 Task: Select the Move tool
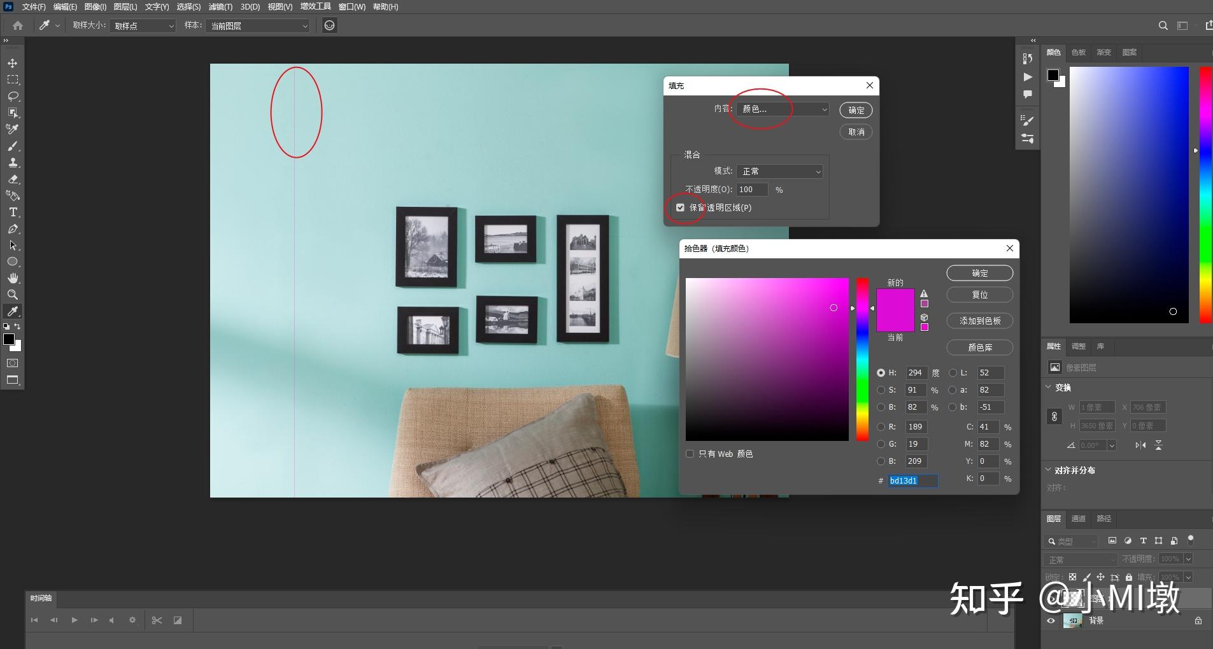point(13,64)
